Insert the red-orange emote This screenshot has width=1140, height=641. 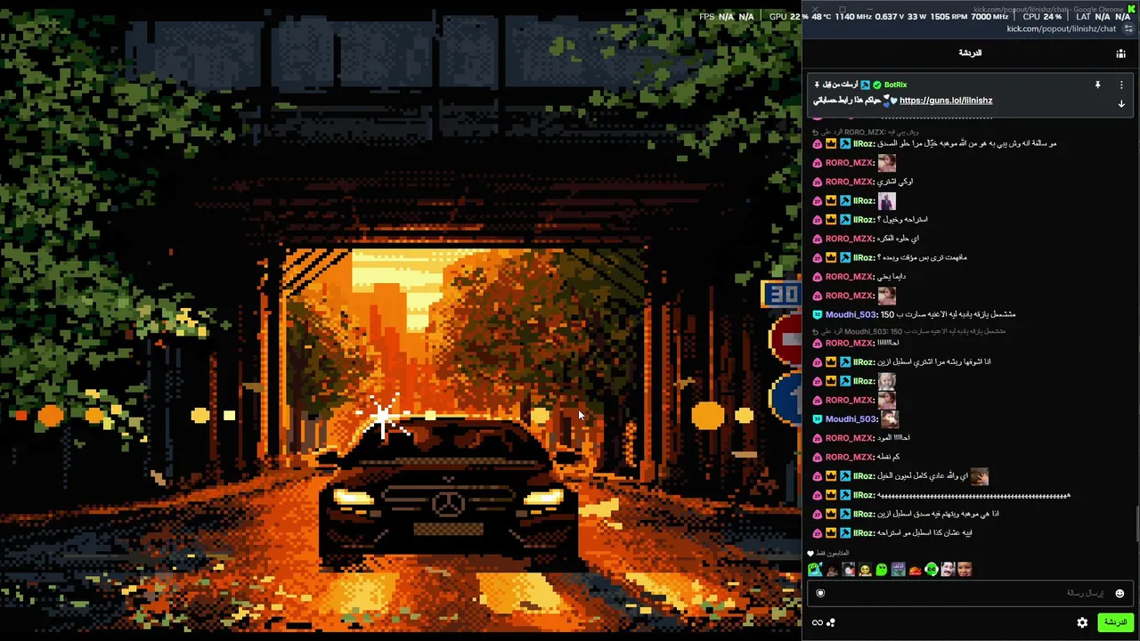click(915, 570)
